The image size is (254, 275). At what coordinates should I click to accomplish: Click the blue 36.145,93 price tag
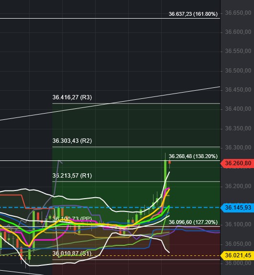tap(237, 208)
